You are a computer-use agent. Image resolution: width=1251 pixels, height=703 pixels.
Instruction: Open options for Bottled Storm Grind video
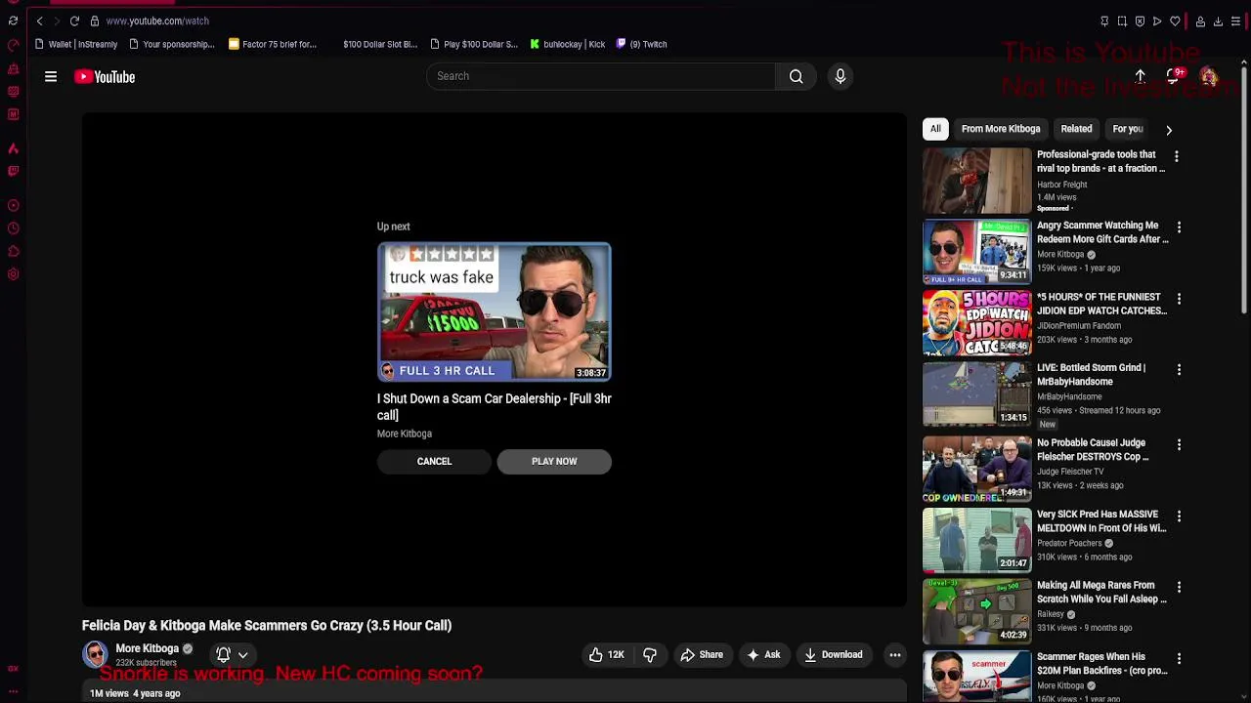[1179, 370]
